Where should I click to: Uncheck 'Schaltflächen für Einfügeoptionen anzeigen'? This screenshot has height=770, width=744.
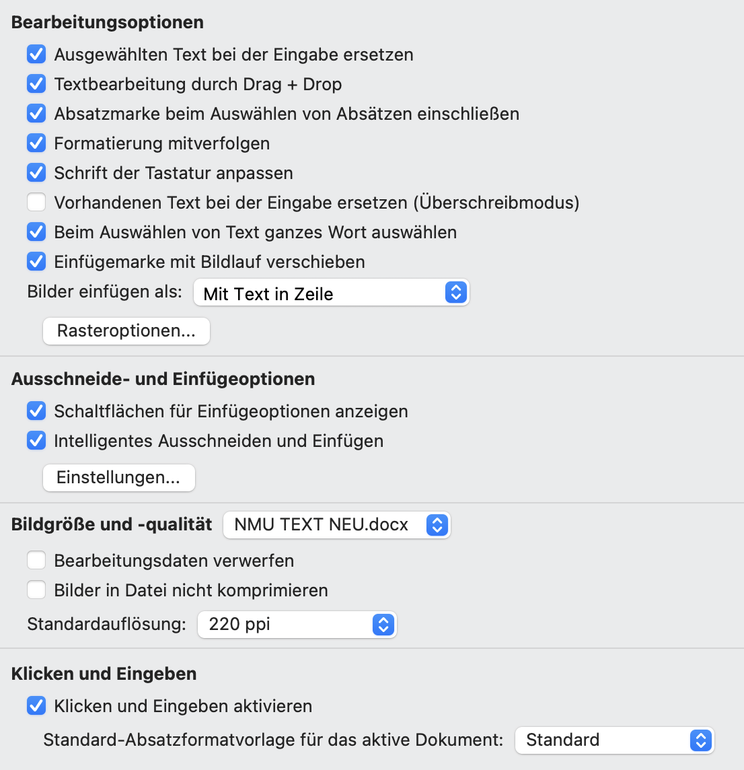pyautogui.click(x=36, y=411)
